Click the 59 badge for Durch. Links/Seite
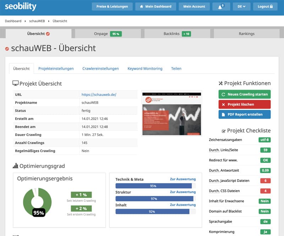The width and height of the screenshot is (284, 236). click(265, 150)
